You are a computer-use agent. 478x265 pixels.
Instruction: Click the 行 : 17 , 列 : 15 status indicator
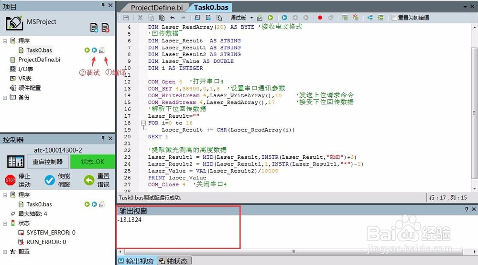[x=448, y=197]
